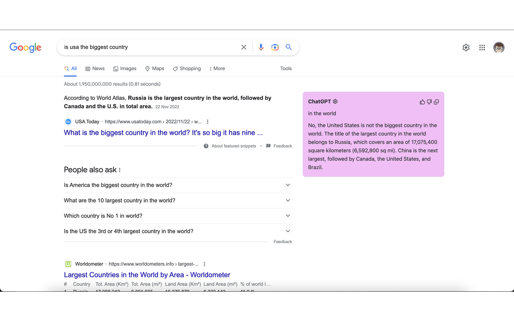The image size is (514, 321).
Task: Expand "Is the US the 3rd or 4th" question
Action: [x=178, y=231]
